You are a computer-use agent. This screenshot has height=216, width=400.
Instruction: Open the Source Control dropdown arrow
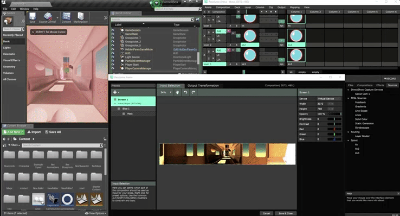pos(57,18)
